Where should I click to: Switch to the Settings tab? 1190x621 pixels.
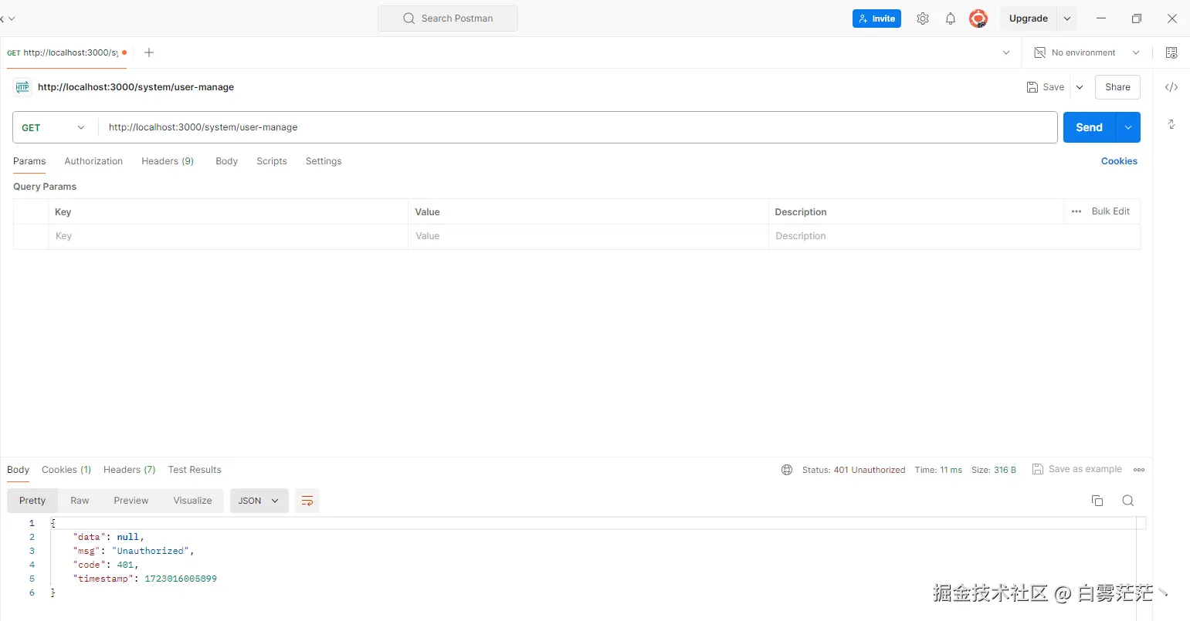[x=324, y=161]
